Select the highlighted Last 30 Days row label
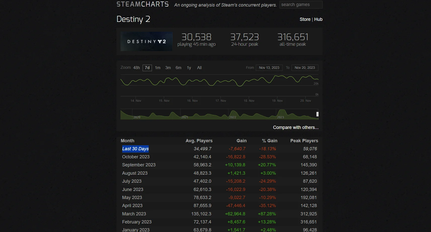The height and width of the screenshot is (232, 431). click(x=135, y=149)
